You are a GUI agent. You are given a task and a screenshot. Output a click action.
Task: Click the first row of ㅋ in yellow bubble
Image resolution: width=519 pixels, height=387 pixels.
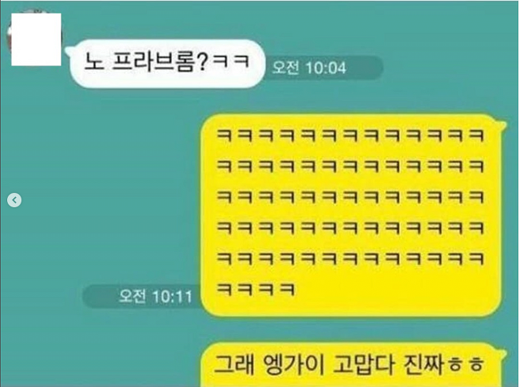[x=350, y=136]
